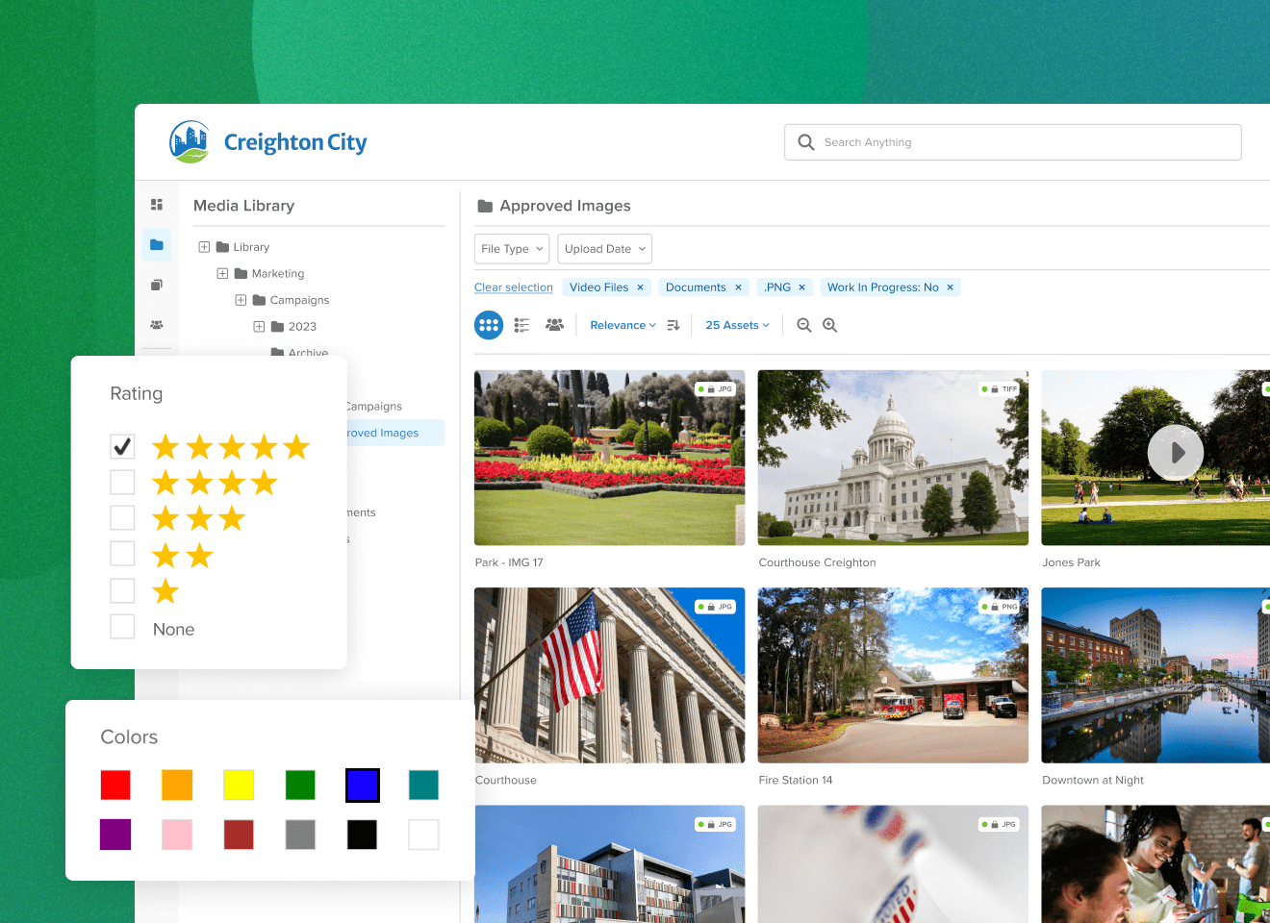Open the File Type dropdown
This screenshot has height=923, width=1270.
click(x=512, y=249)
